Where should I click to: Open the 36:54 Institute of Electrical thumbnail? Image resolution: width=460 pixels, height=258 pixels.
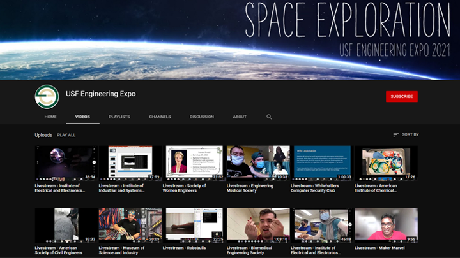[x=66, y=163]
